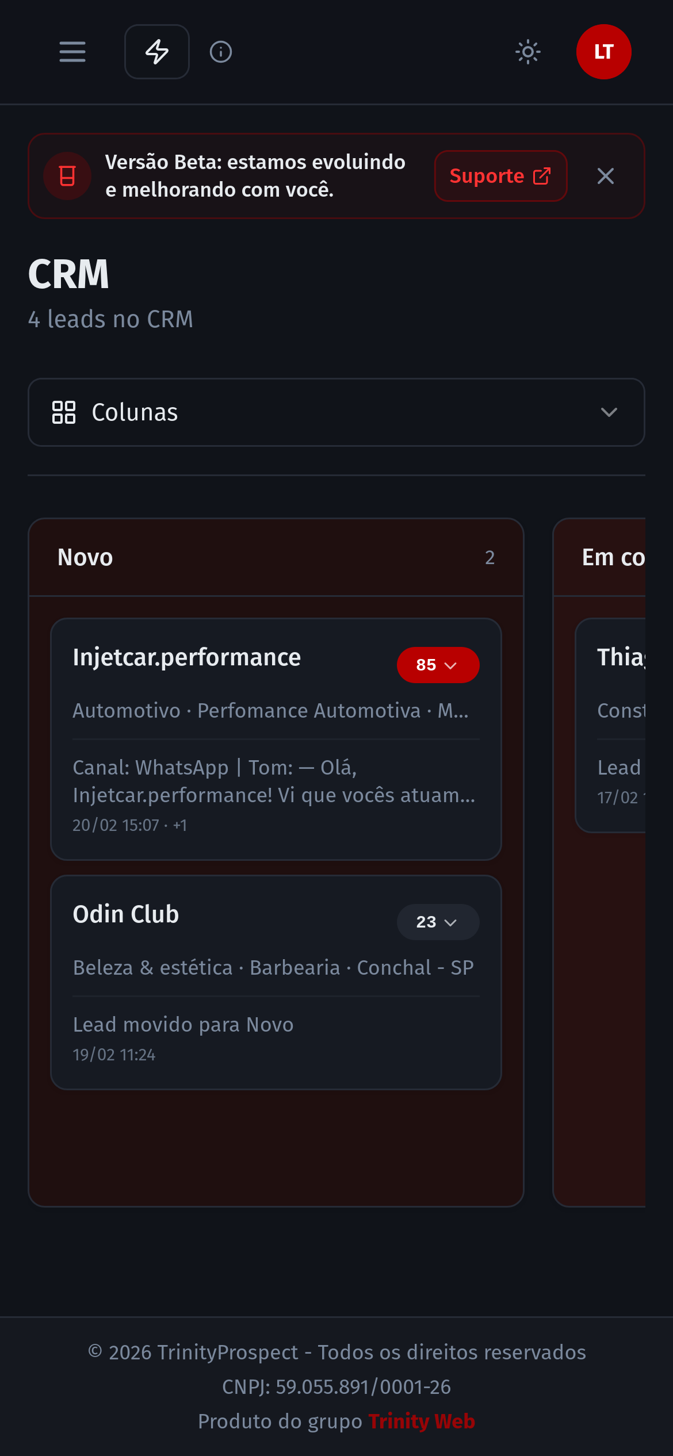Open the Suporte external link
Screen dimensions: 673x1456
tap(500, 176)
